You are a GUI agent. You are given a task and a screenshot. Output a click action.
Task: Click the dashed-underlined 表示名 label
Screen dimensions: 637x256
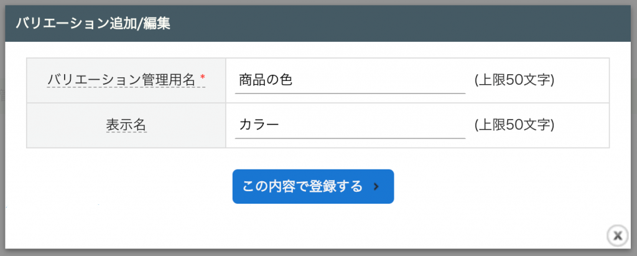pos(126,125)
